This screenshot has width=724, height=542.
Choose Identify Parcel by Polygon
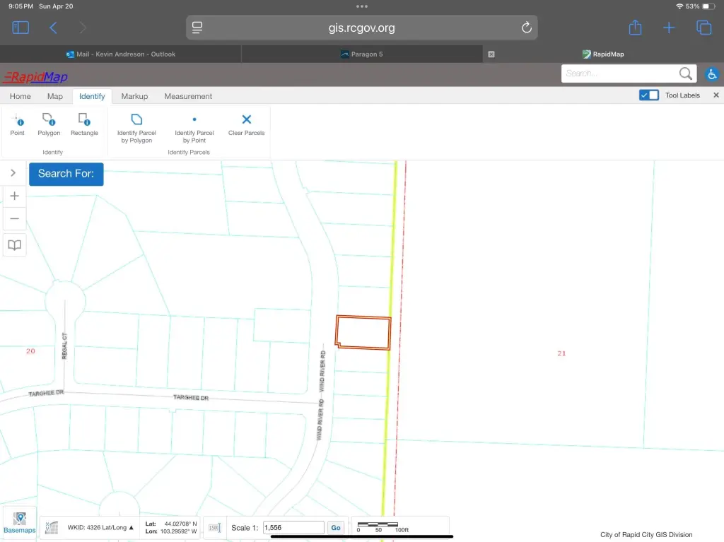(136, 127)
